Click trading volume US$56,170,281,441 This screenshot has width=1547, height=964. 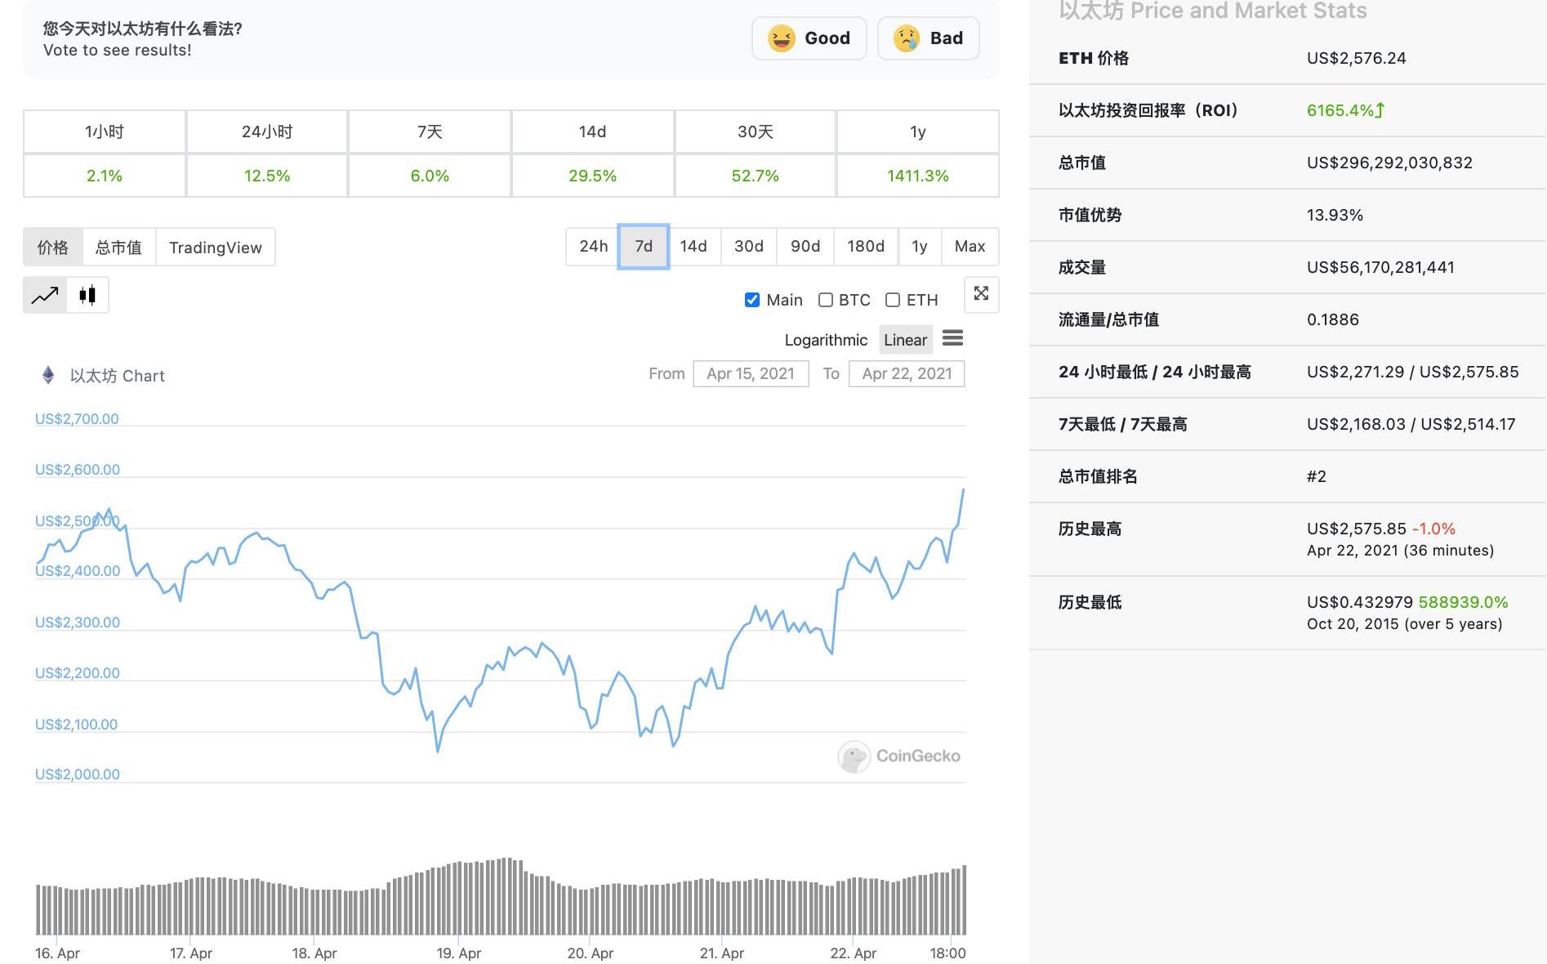pos(1380,267)
